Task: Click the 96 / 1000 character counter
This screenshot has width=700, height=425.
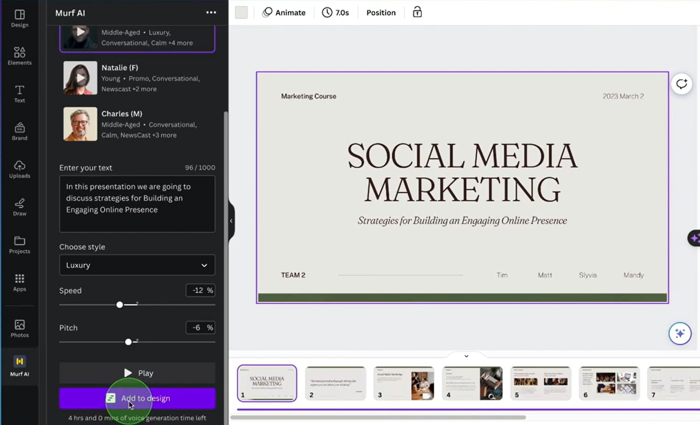Action: click(200, 167)
